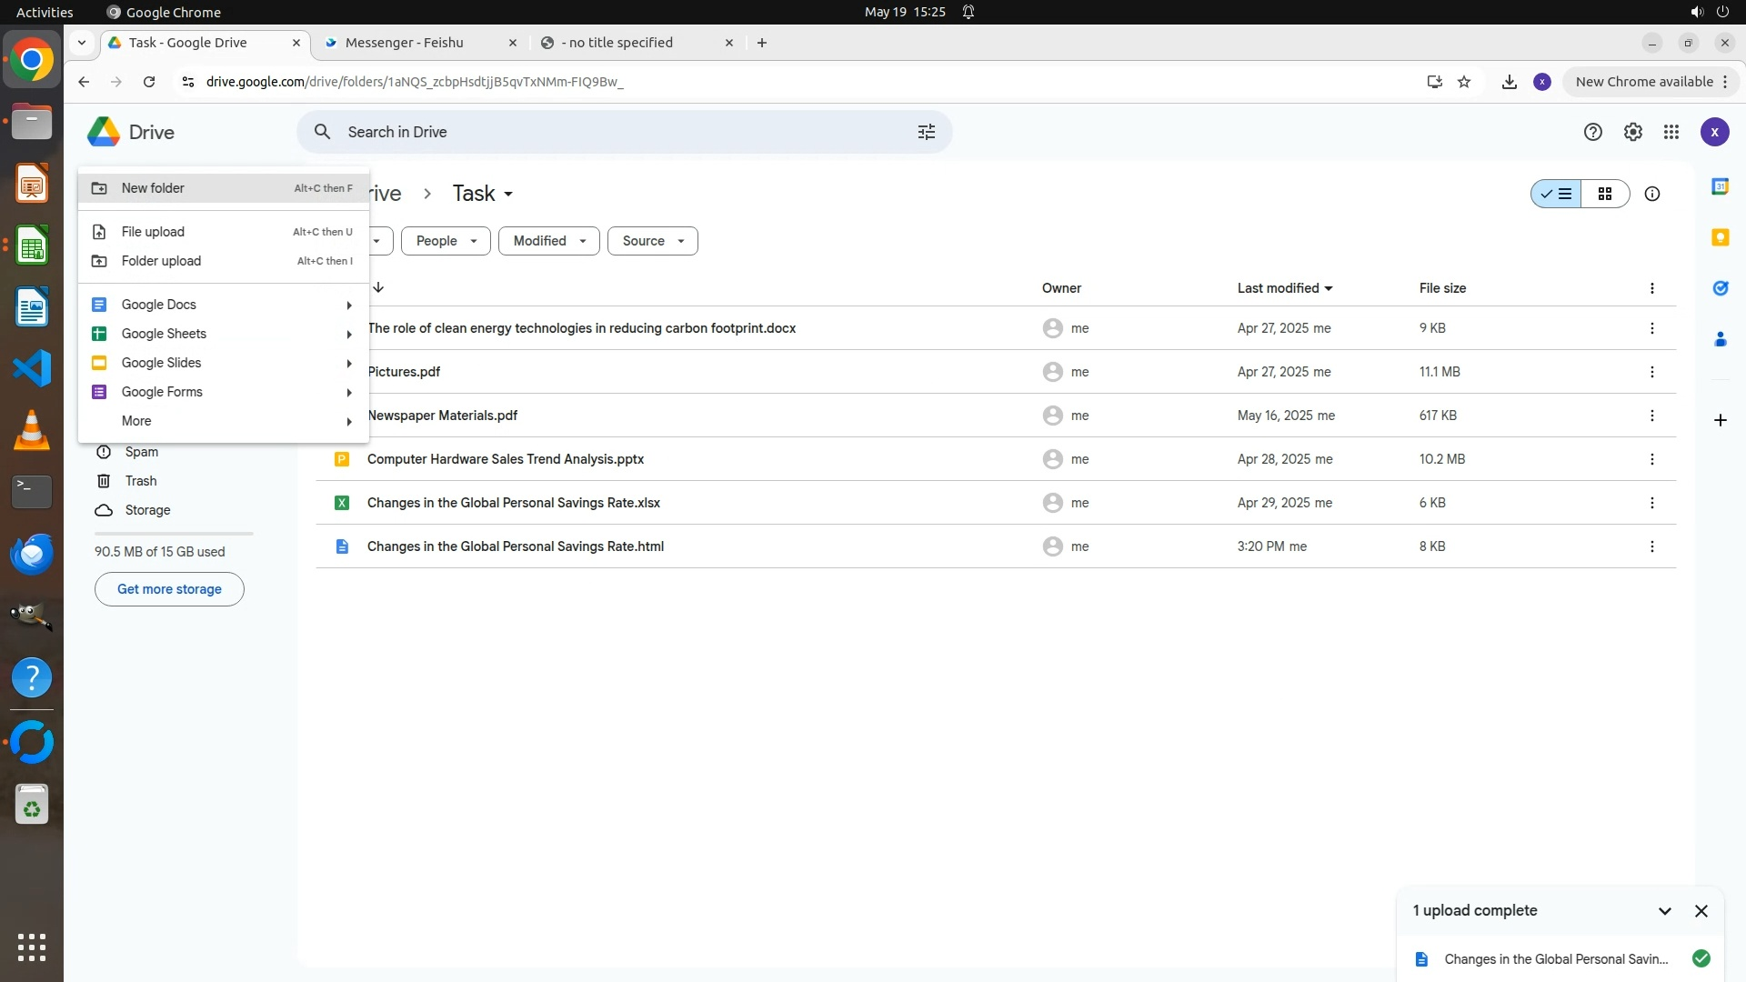1746x982 pixels.
Task: Open Google Tasks side panel
Action: [x=1720, y=288]
